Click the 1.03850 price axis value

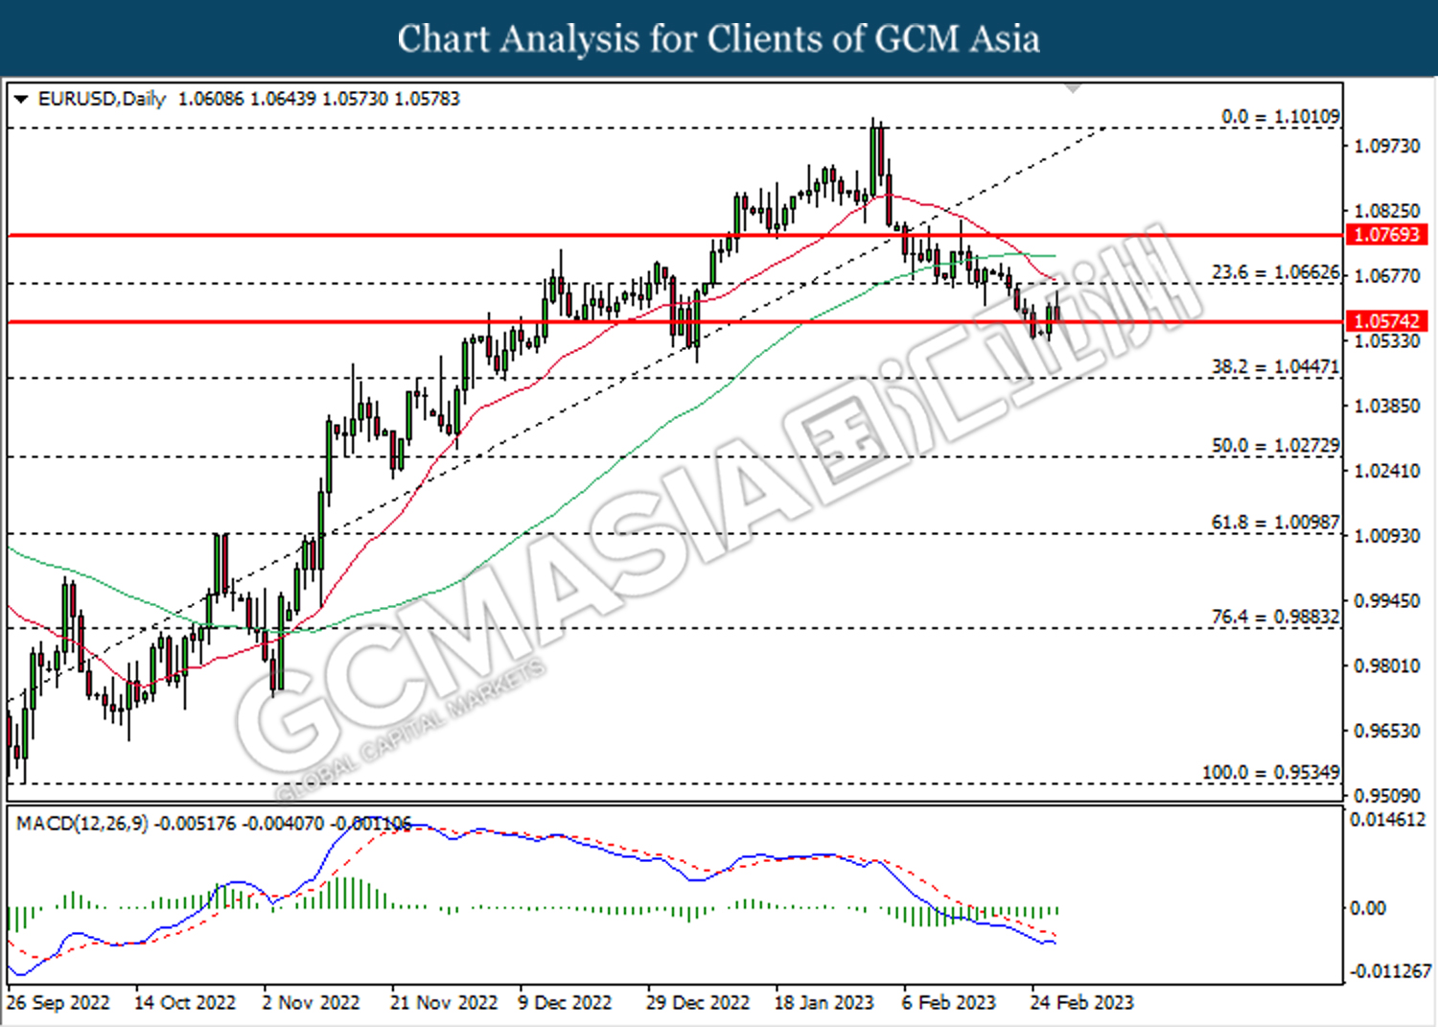1386,406
